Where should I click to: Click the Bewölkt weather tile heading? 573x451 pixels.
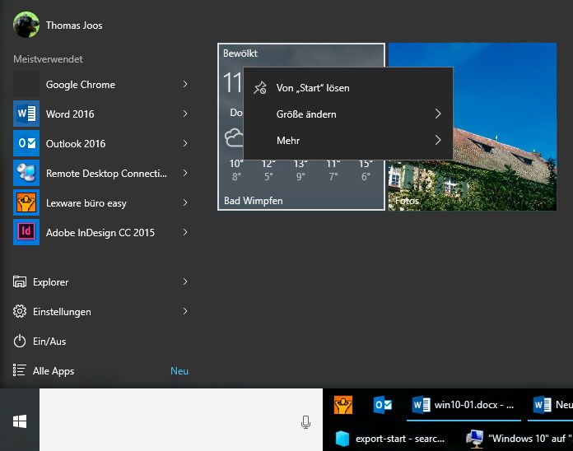point(240,53)
